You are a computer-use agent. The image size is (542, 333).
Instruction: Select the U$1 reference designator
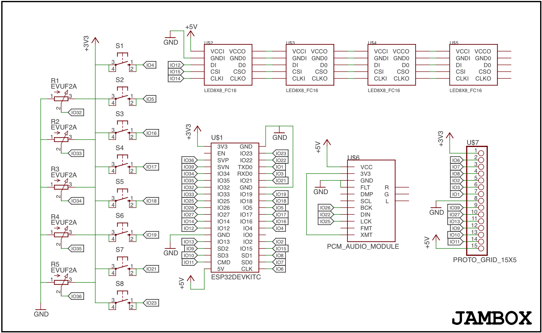pos(217,138)
